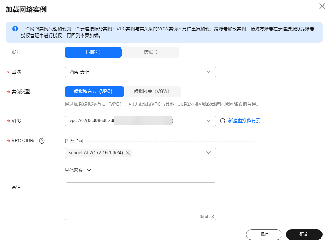The width and height of the screenshot is (327, 243).
Task: Click the VPC CIDRs help question icon
Action: pos(42,141)
